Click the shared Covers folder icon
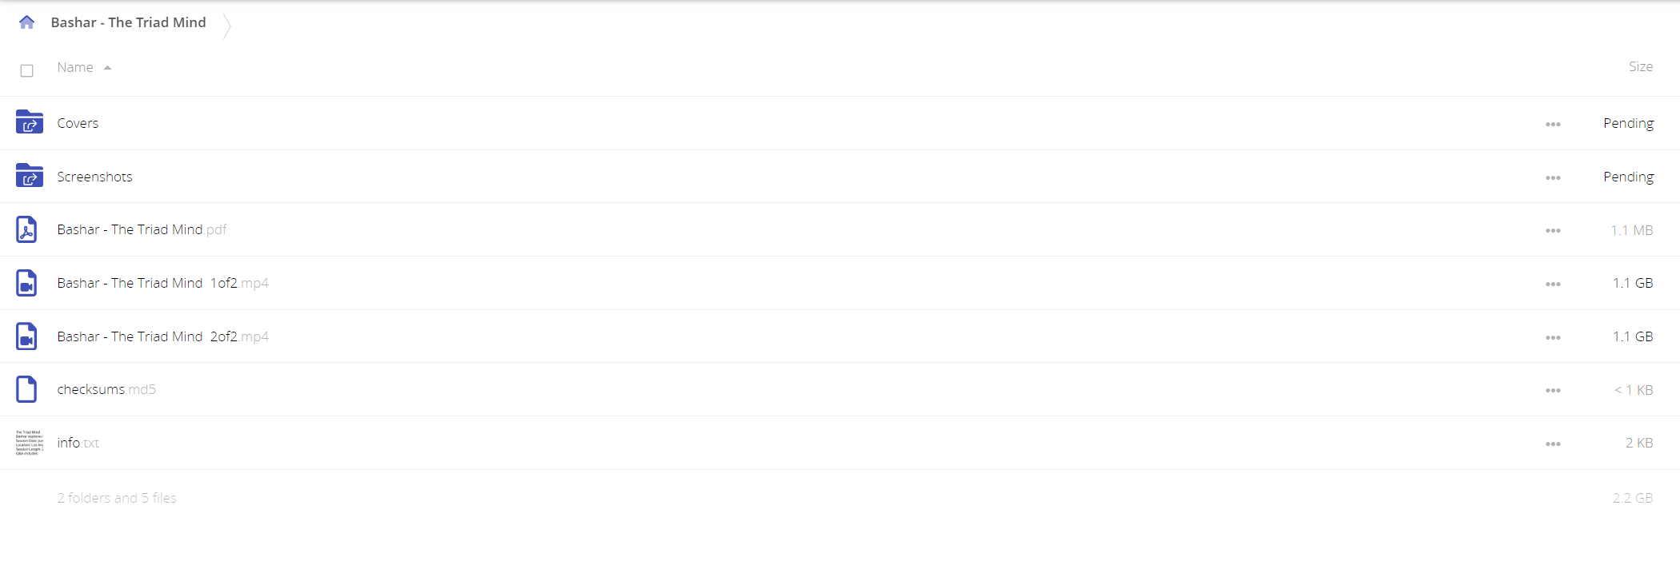The image size is (1680, 581). pos(30,122)
